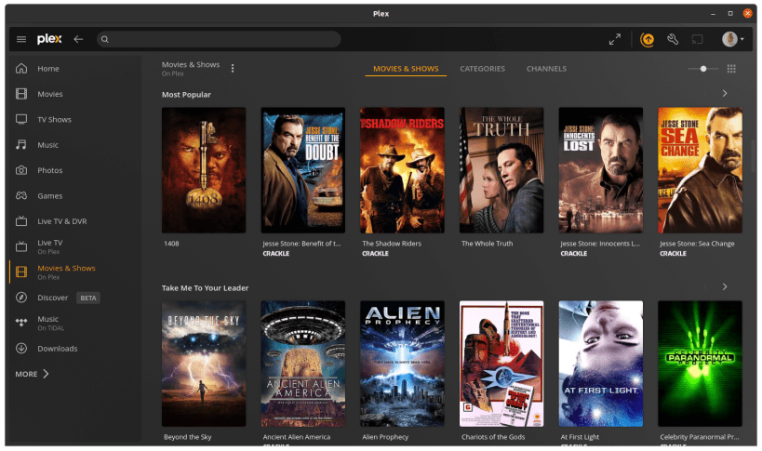Image resolution: width=762 pixels, height=451 pixels.
Task: Show next titles in Take Me To Your Leader
Action: click(725, 287)
